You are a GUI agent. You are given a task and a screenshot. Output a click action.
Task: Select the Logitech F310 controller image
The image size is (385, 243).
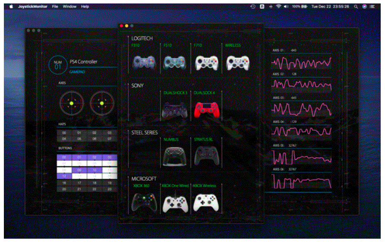[x=144, y=63]
